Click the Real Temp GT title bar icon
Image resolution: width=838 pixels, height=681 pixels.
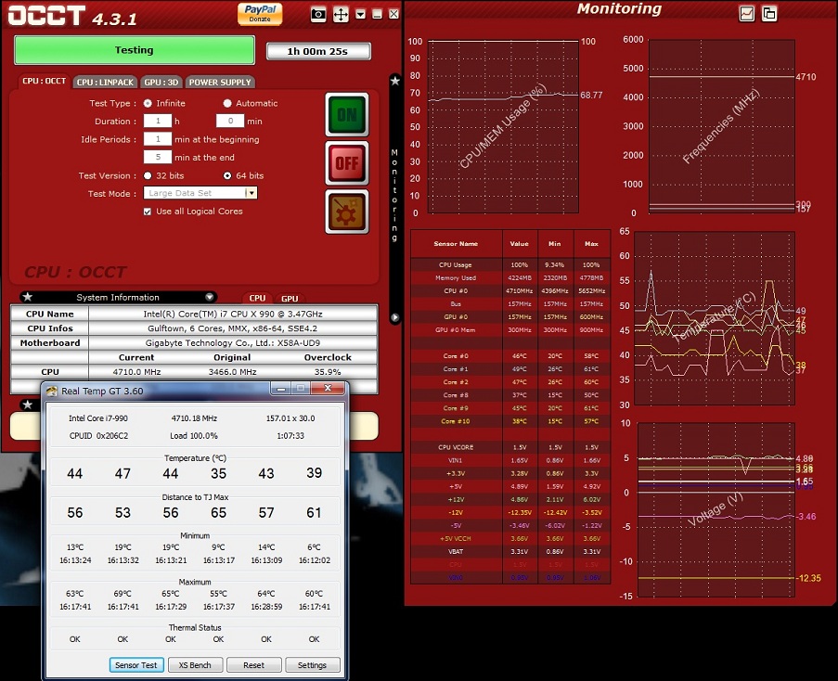(x=52, y=391)
